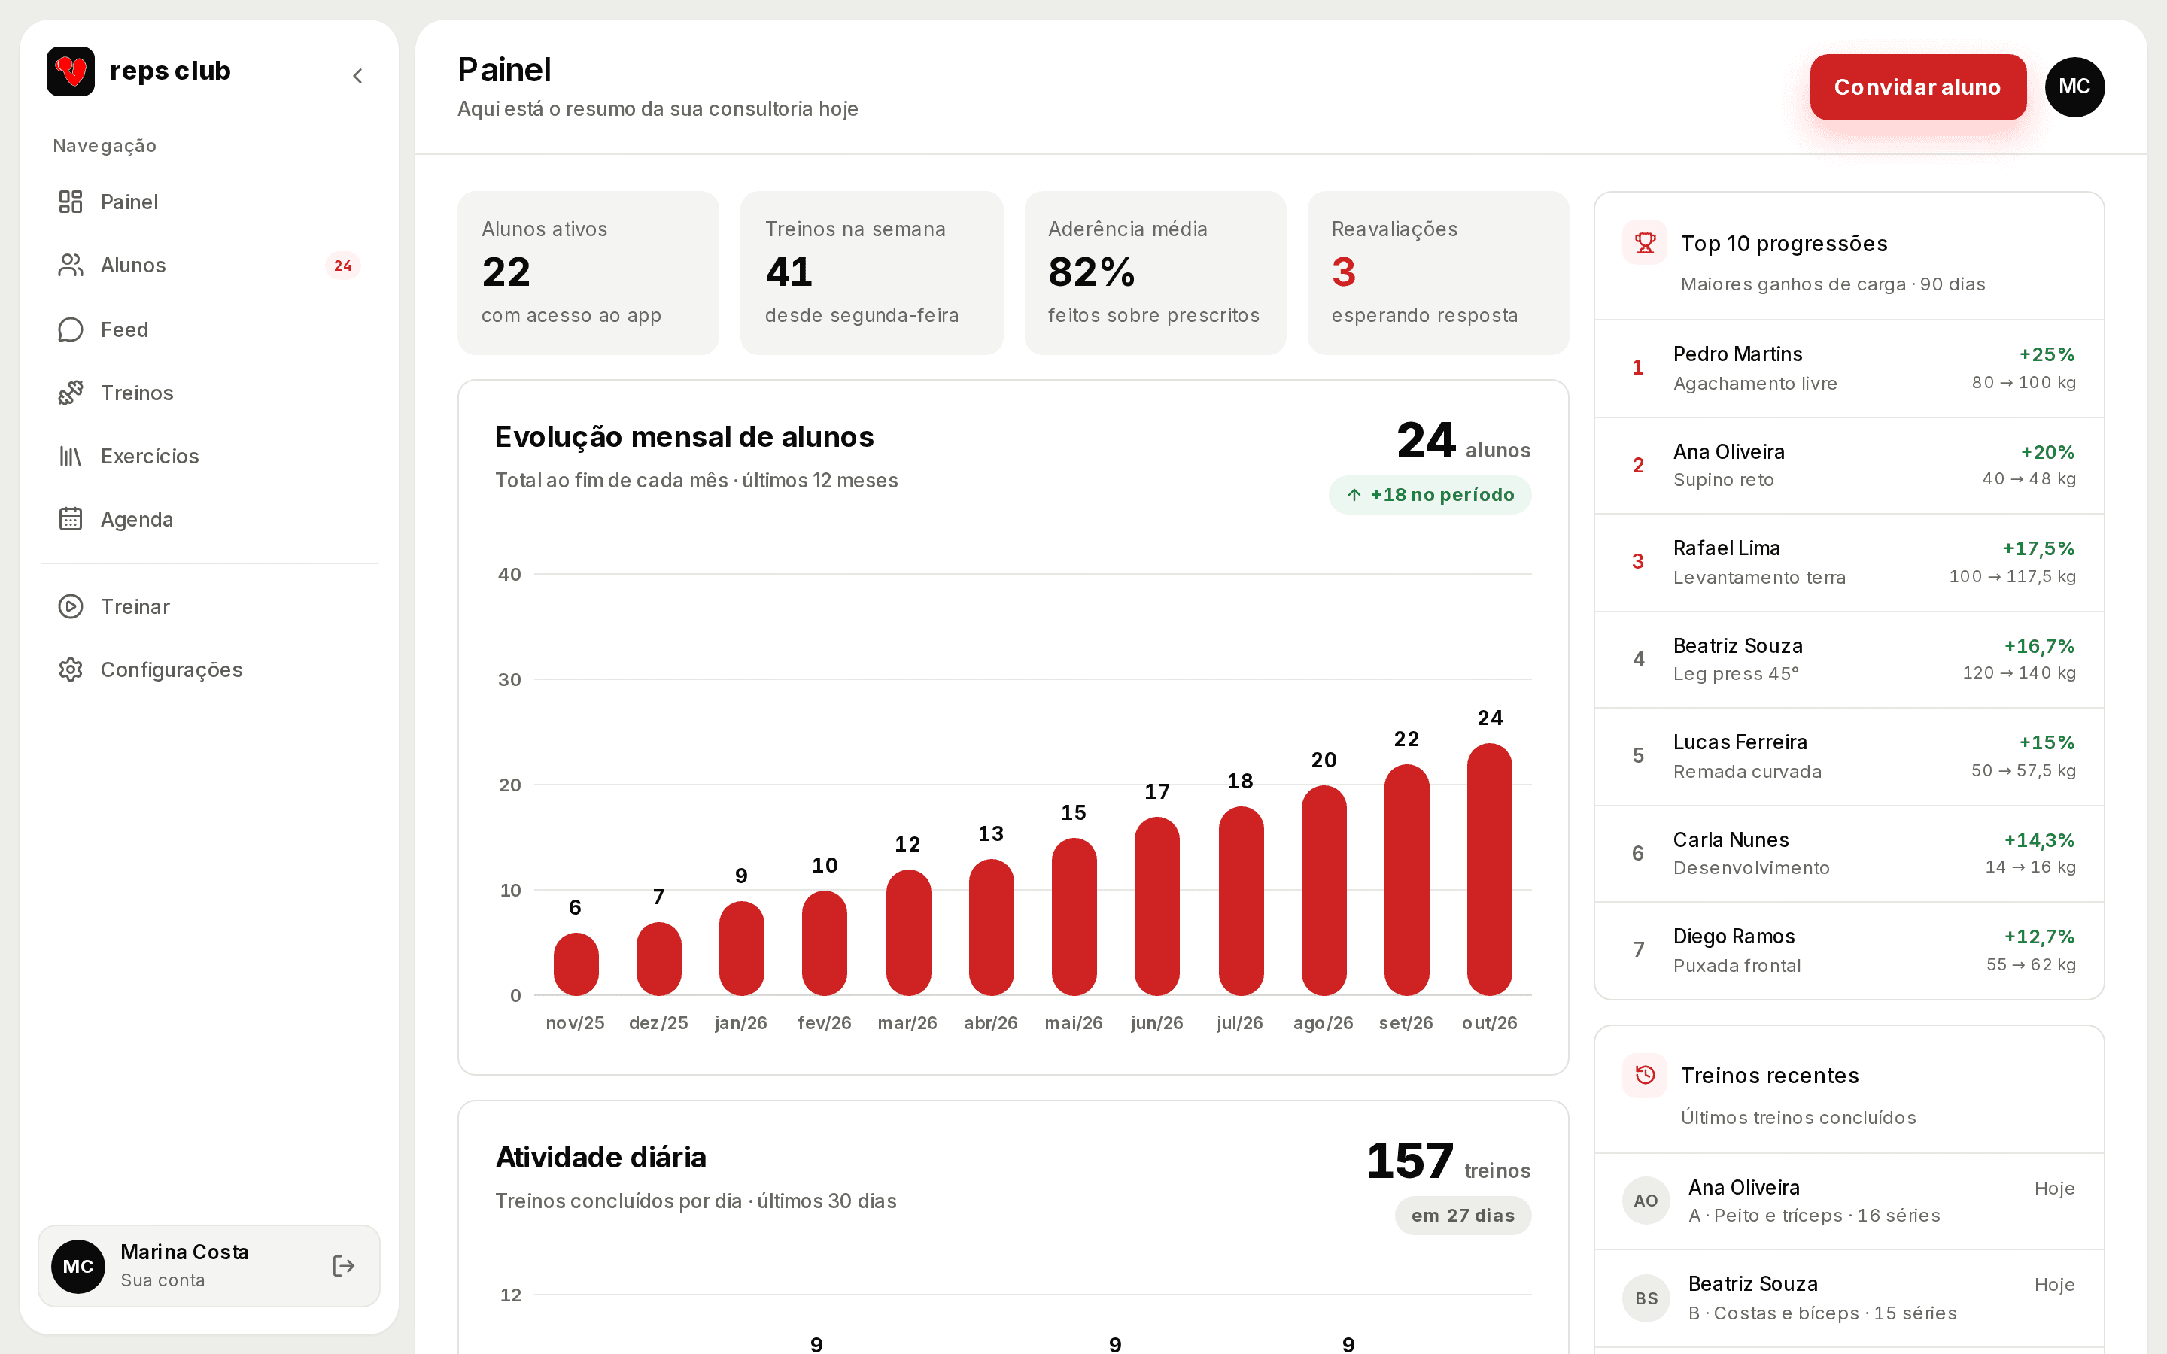Open Pedro Martins progression row
The image size is (2167, 1354).
pos(1848,368)
